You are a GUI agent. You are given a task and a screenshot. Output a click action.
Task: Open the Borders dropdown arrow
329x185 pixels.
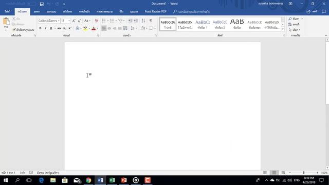tap(155, 28)
